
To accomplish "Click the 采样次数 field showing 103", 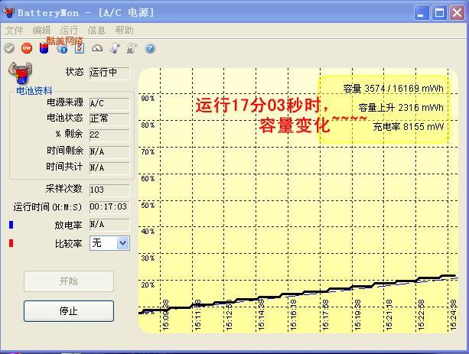I will [x=109, y=190].
